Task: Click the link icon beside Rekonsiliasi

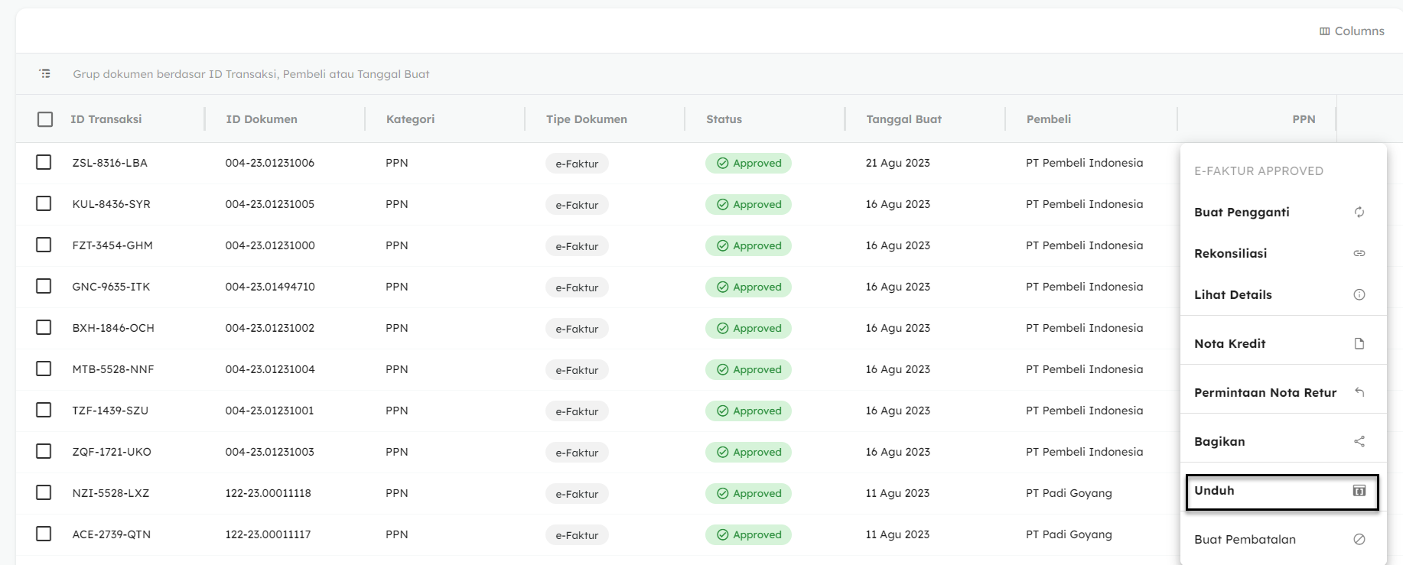Action: [1359, 254]
